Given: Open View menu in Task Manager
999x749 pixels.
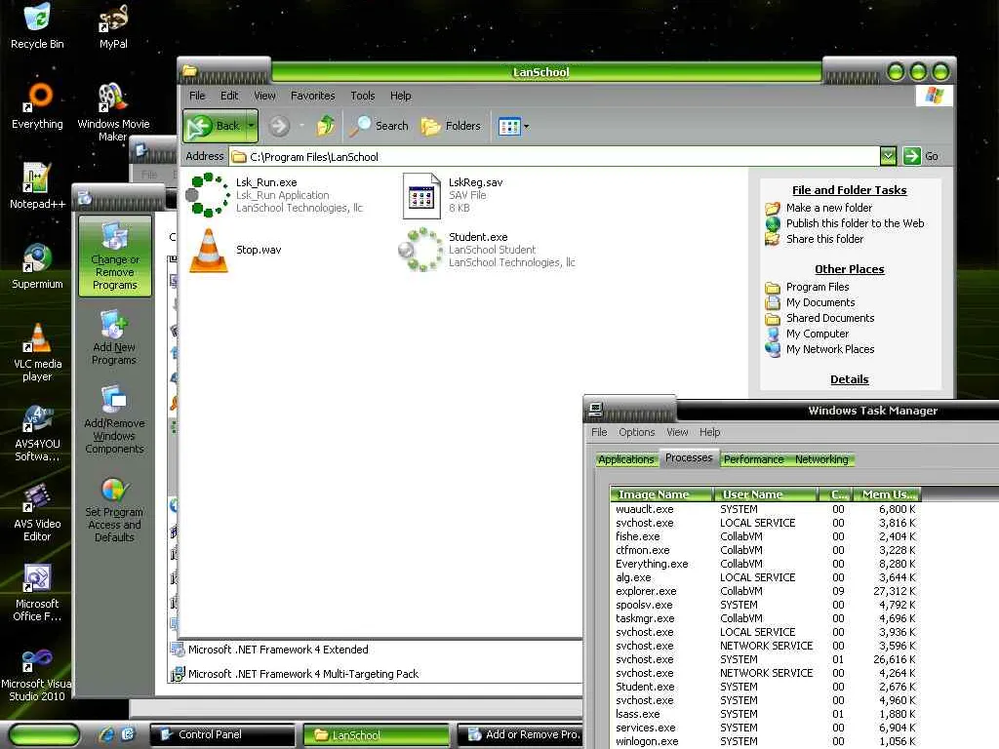Looking at the screenshot, I should (677, 432).
